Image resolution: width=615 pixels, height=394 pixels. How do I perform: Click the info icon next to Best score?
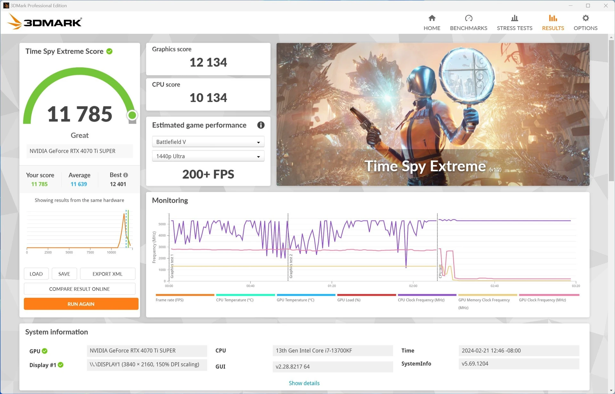126,175
